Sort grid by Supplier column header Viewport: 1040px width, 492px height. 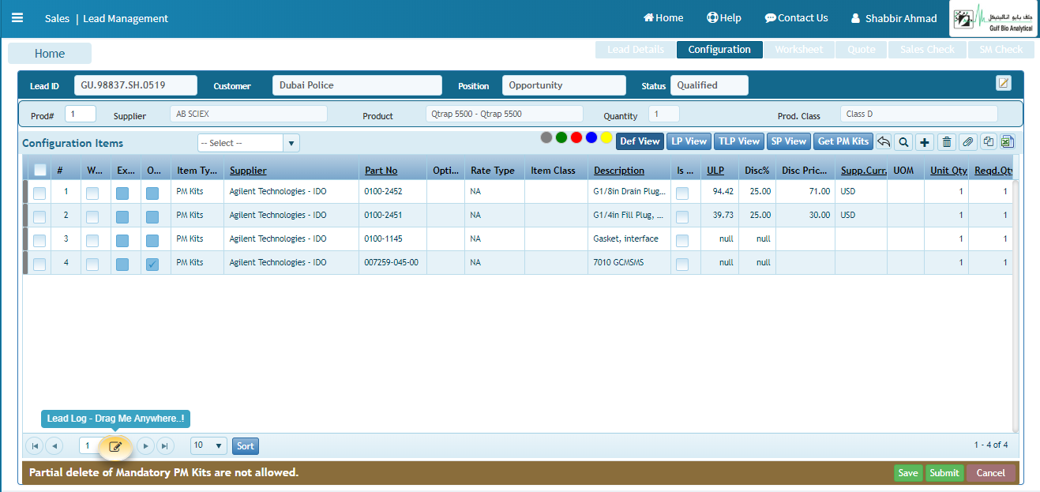point(248,171)
